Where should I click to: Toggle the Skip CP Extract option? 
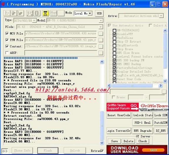tap(114, 42)
